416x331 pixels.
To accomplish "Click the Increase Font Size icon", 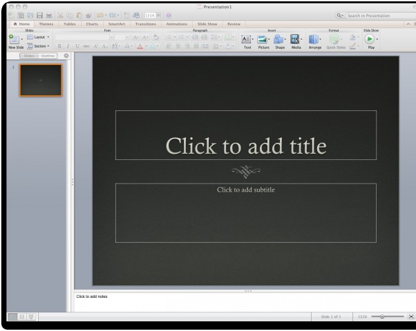I will click(135, 37).
